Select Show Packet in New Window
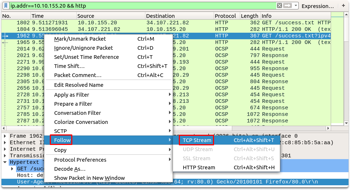The image size is (350, 190). (108, 178)
